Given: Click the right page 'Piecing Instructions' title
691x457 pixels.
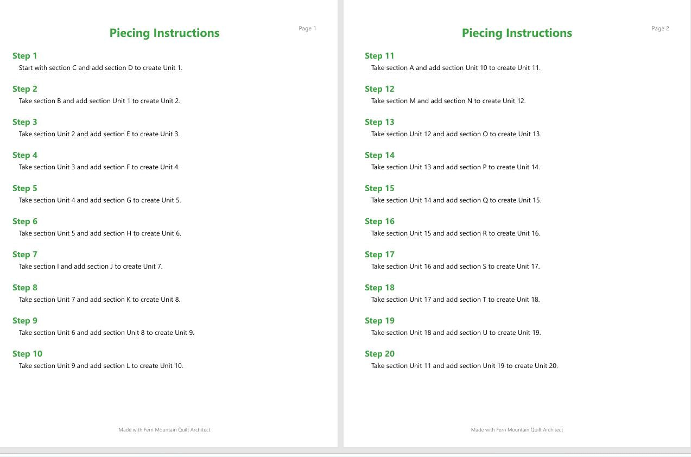Looking at the screenshot, I should click(x=517, y=33).
